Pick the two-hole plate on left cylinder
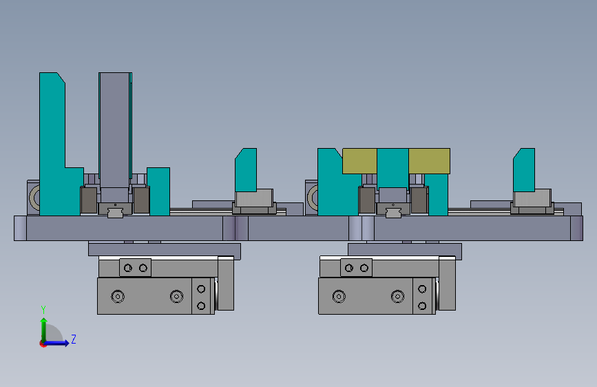The width and height of the screenshot is (597, 387). 135,268
